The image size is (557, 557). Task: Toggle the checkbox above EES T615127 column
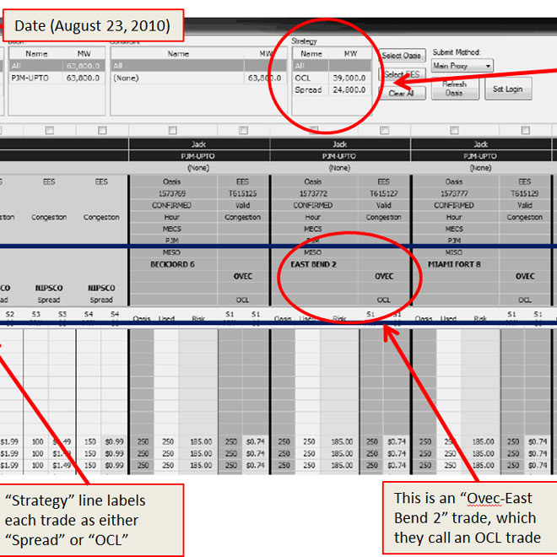coord(383,130)
